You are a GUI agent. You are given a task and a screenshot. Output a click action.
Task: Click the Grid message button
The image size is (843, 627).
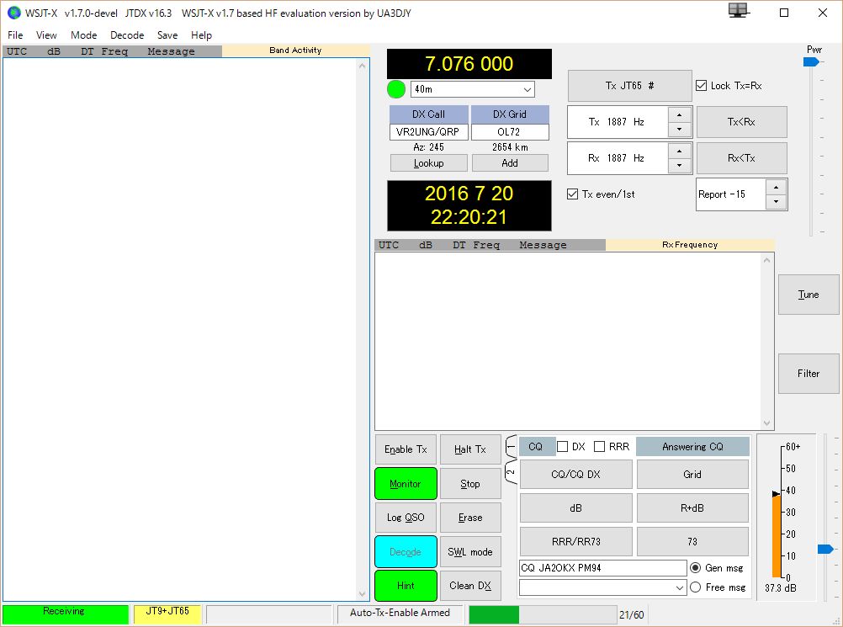692,475
